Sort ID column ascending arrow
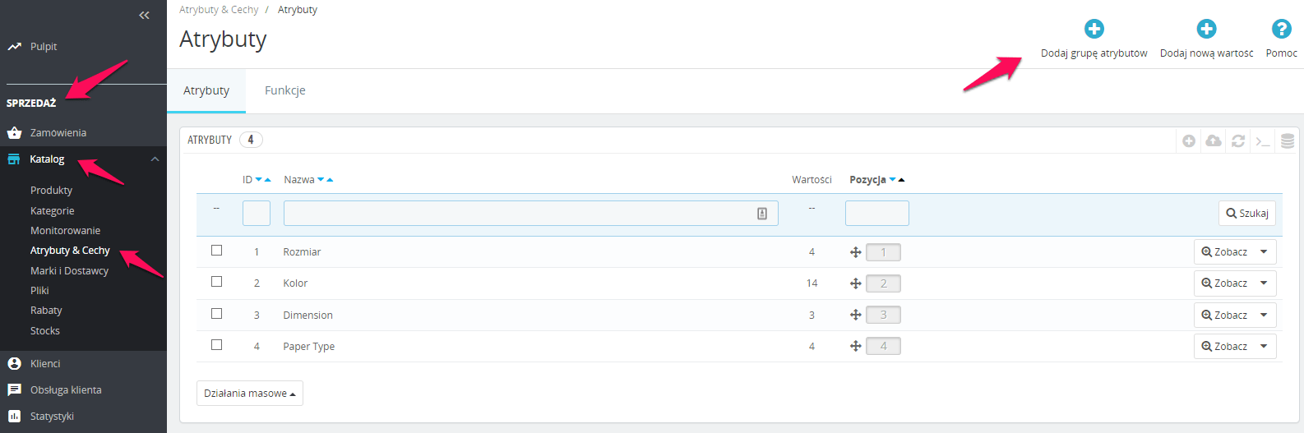The height and width of the screenshot is (433, 1304). click(x=267, y=180)
